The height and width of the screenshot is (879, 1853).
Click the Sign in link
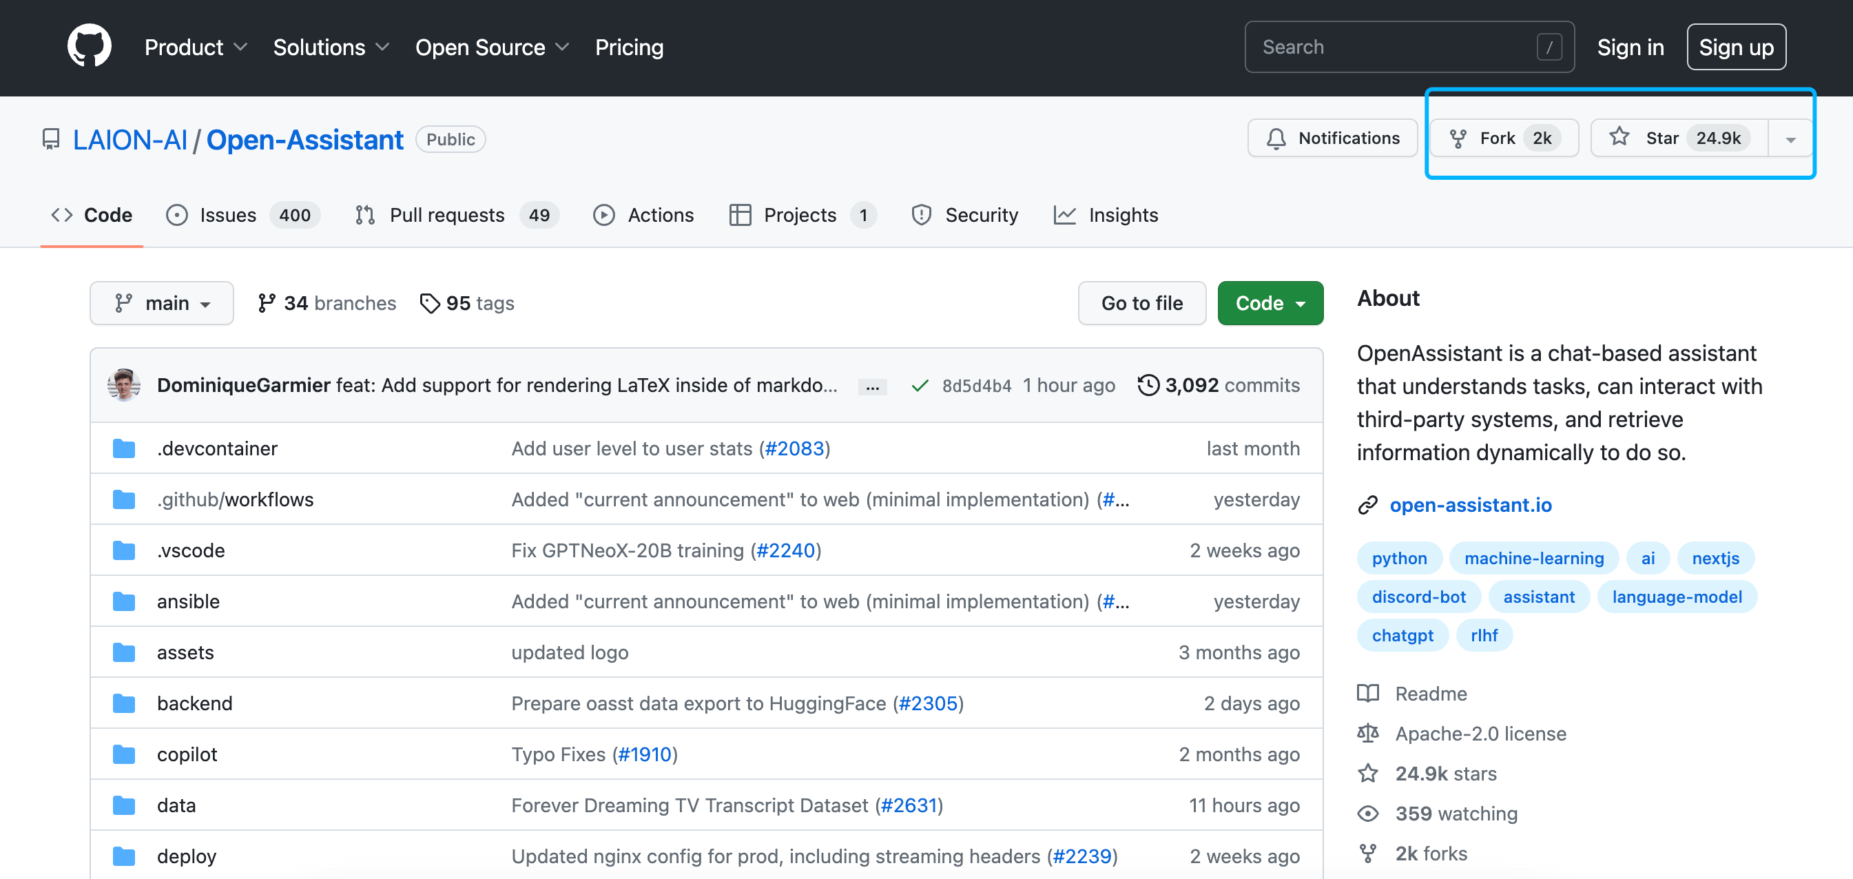pyautogui.click(x=1630, y=48)
